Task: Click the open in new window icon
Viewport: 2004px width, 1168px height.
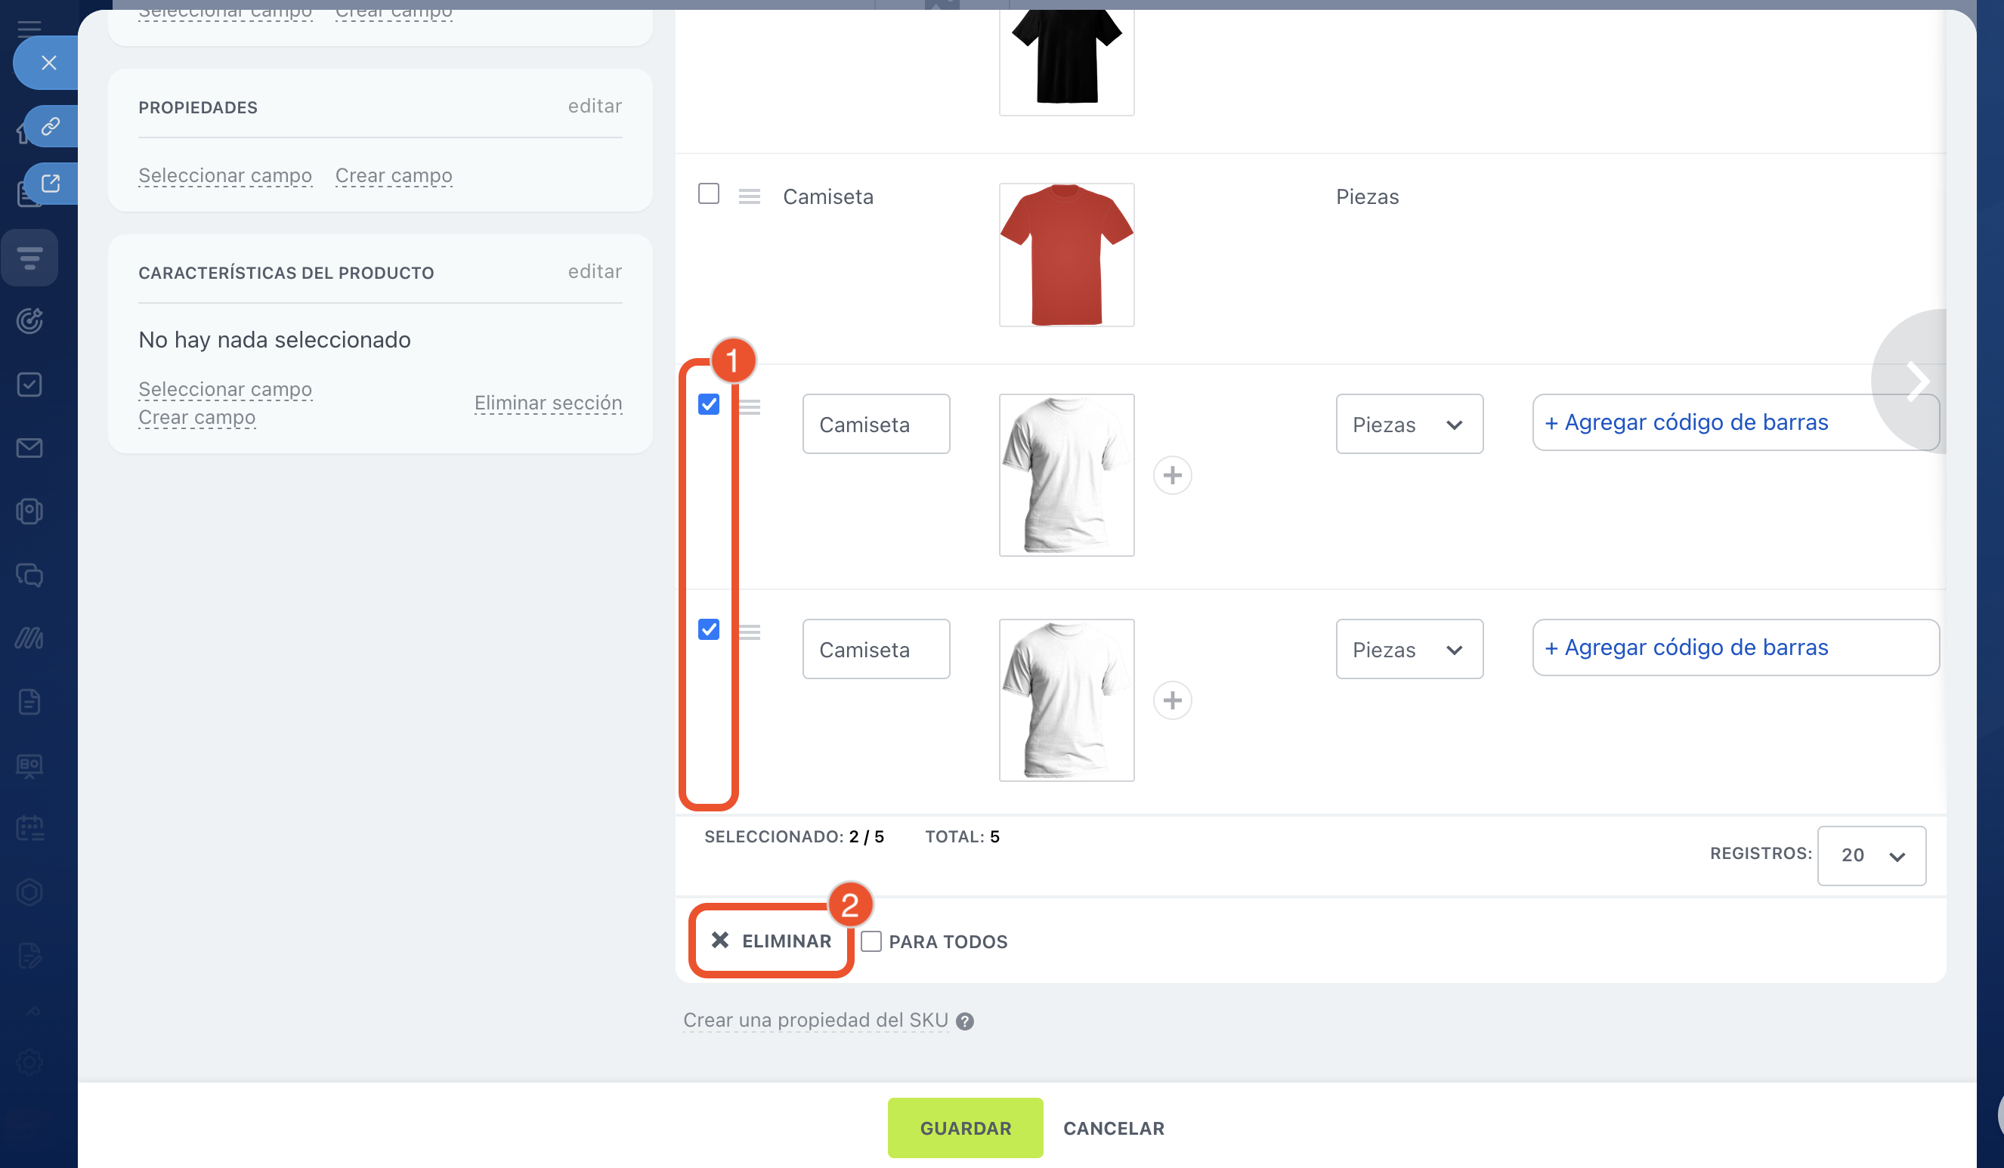Action: [51, 184]
